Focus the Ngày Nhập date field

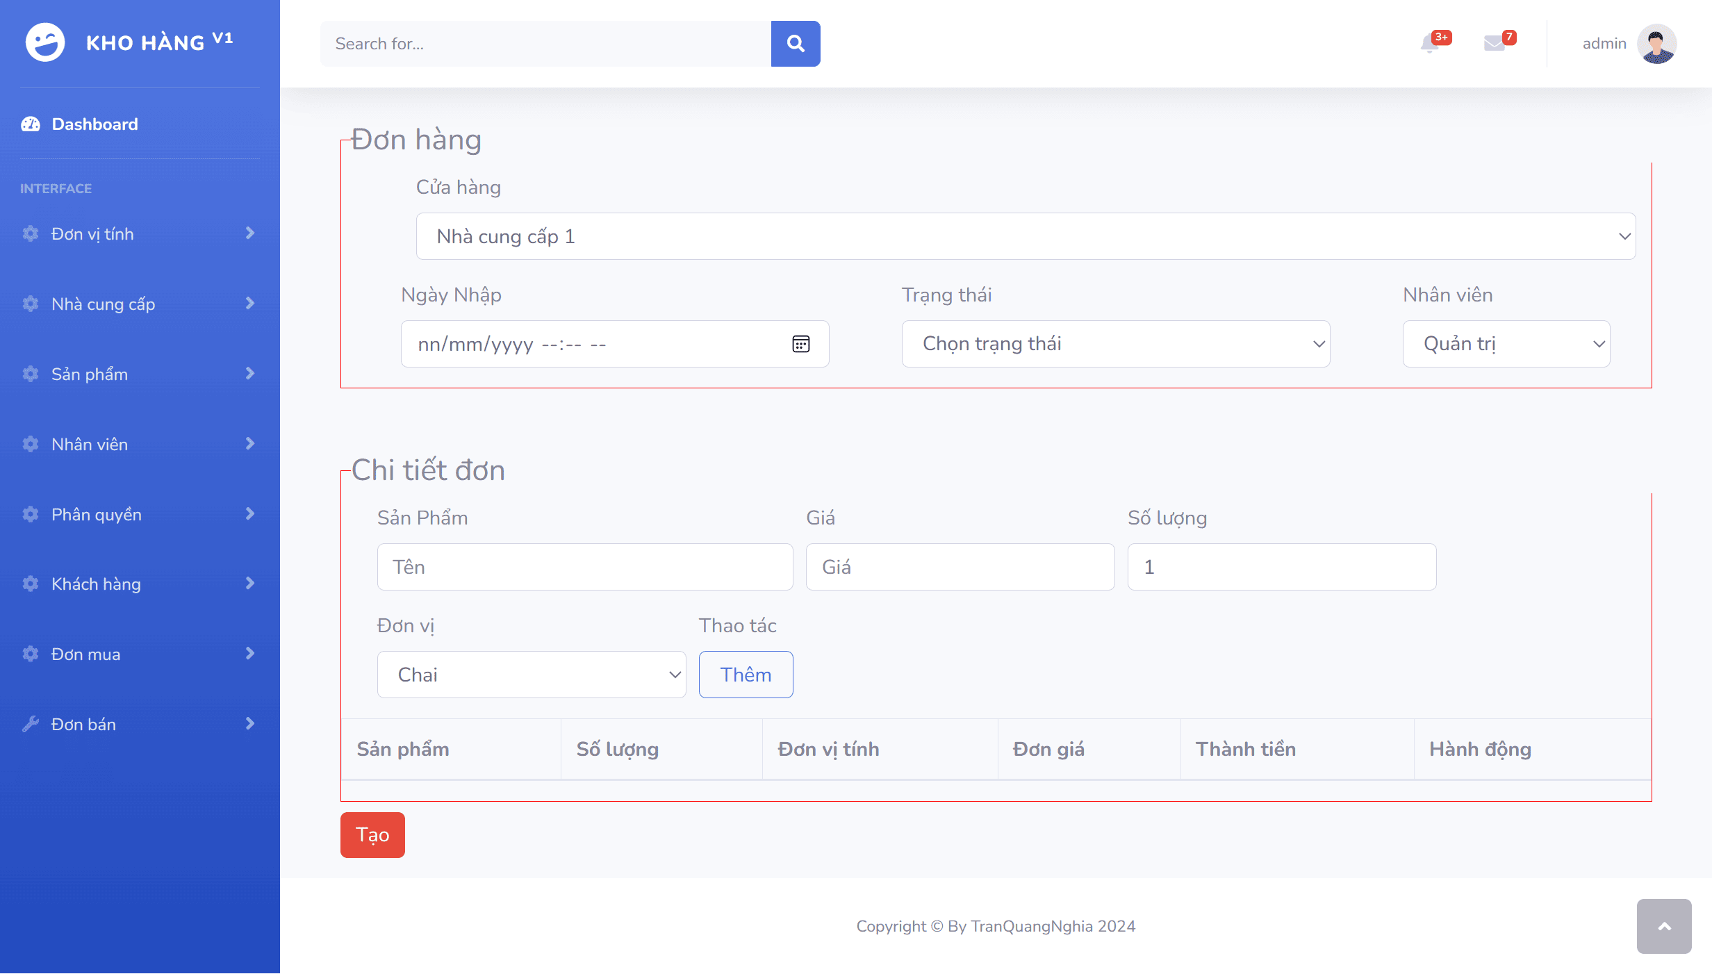(615, 344)
